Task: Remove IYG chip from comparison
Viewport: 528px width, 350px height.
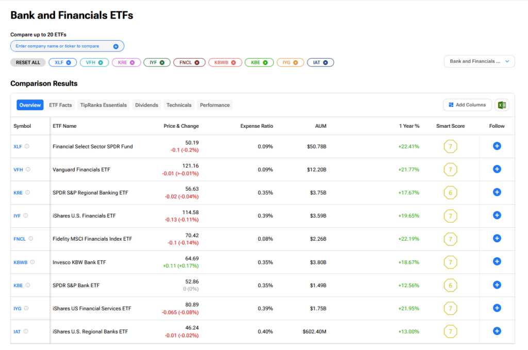Action: coord(295,62)
